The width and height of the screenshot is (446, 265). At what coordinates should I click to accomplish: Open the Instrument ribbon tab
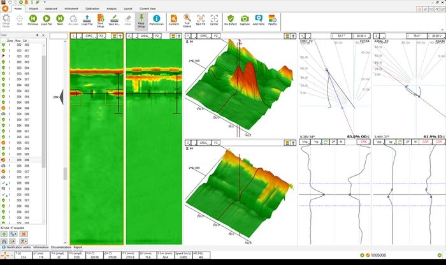(71, 9)
